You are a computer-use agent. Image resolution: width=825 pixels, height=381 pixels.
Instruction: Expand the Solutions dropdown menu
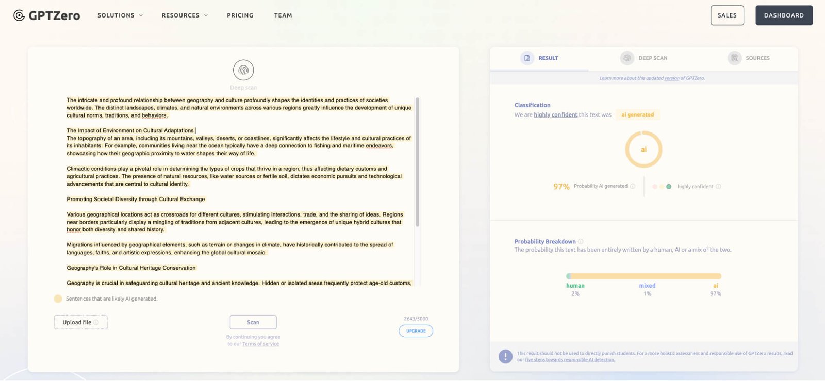(x=120, y=15)
